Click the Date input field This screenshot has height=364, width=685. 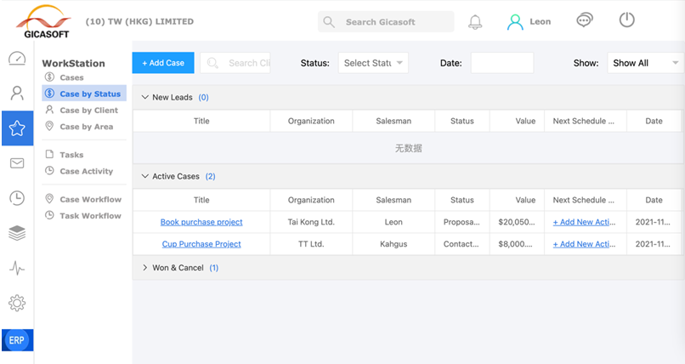pyautogui.click(x=501, y=63)
